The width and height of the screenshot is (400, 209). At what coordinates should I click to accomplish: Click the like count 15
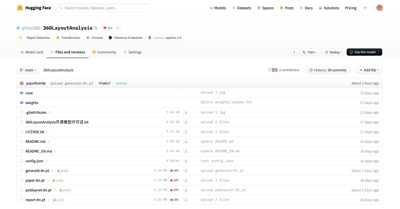117,28
